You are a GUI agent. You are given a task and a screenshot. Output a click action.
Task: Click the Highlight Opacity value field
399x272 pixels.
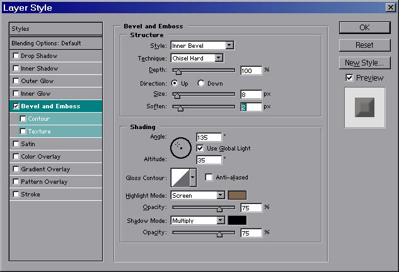point(251,208)
